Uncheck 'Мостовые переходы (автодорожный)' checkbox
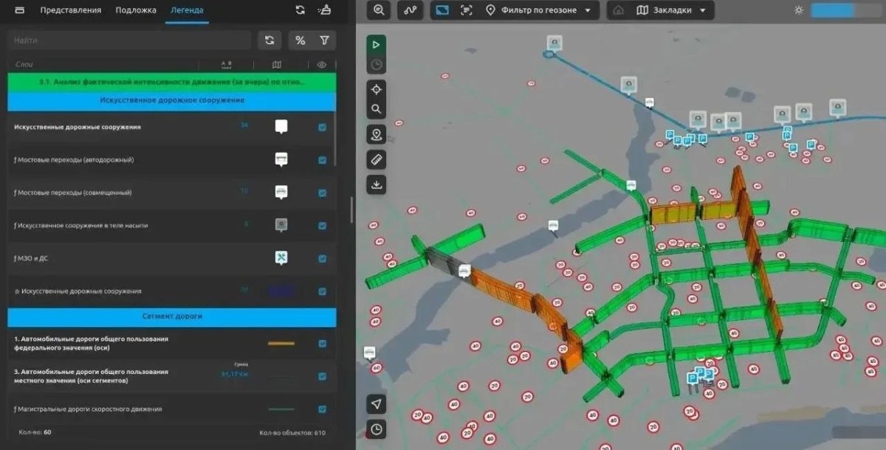This screenshot has height=450, width=886. click(x=322, y=160)
